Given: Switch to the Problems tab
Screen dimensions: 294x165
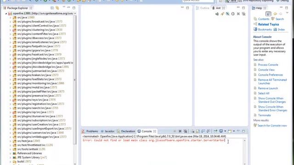Looking at the screenshot, I should (x=90, y=131).
